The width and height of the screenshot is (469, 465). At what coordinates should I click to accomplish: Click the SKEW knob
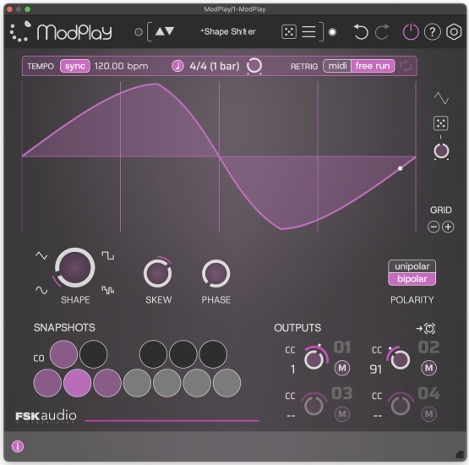point(158,273)
